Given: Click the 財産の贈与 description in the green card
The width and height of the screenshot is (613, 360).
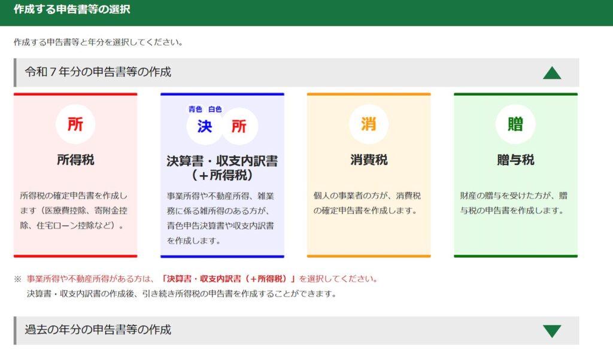Looking at the screenshot, I should coord(514,203).
